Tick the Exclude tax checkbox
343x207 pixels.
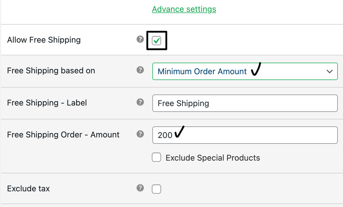[156, 189]
